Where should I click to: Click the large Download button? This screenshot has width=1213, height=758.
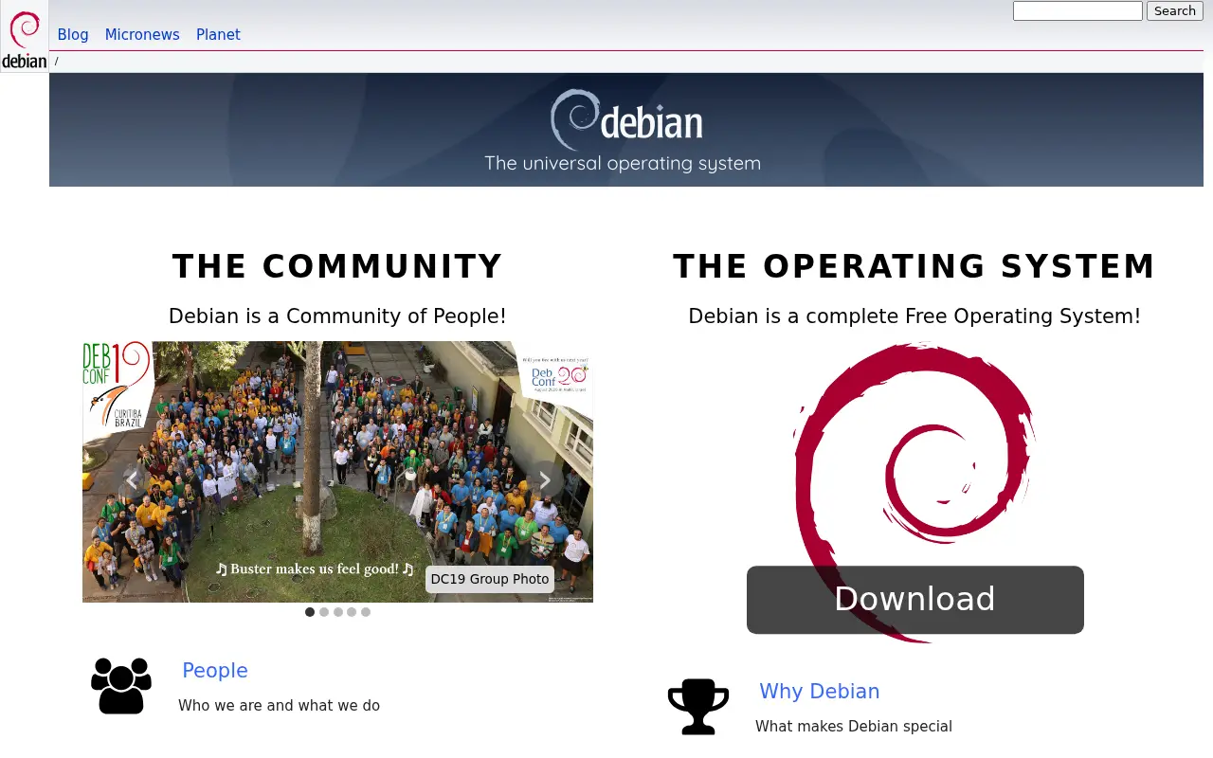915,600
